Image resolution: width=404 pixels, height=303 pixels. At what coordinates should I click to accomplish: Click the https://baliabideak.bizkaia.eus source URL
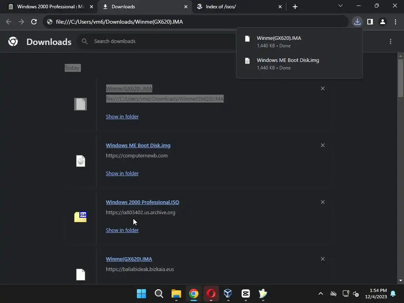tap(140, 269)
